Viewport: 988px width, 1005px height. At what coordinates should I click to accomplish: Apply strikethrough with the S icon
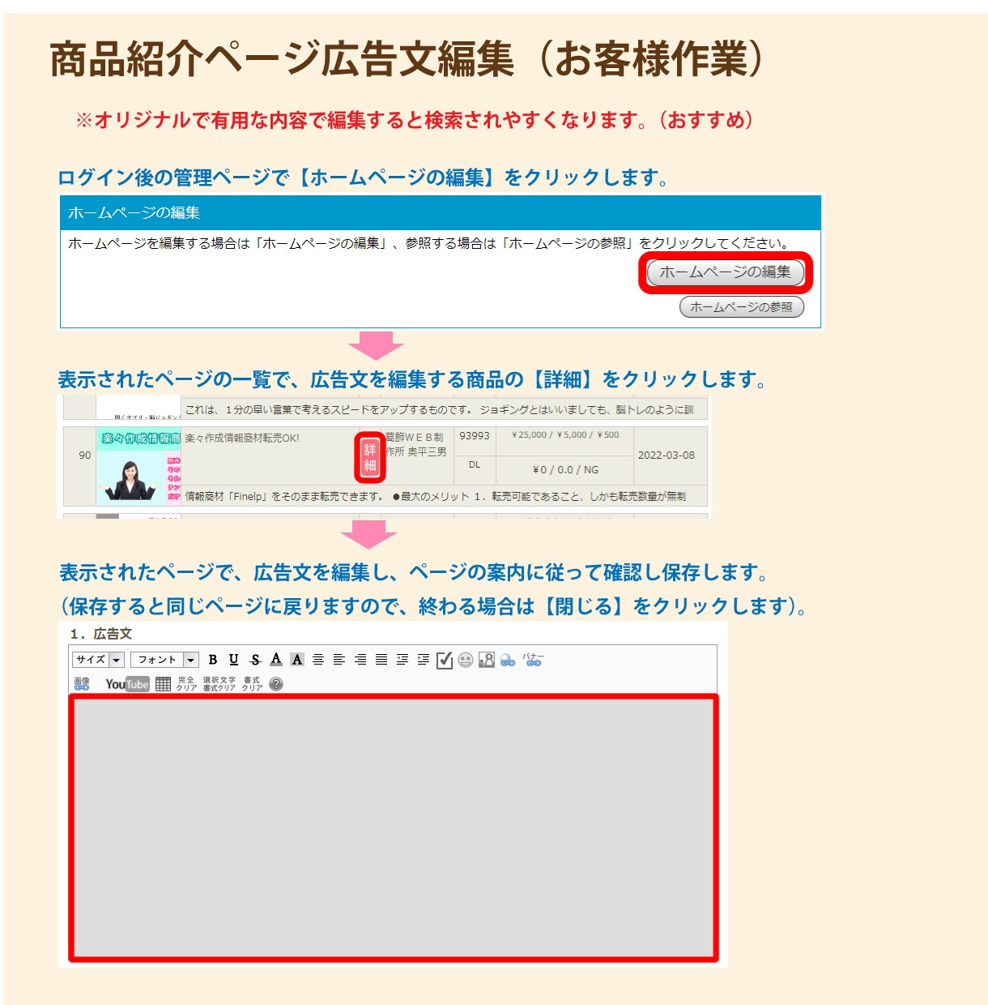(x=255, y=660)
